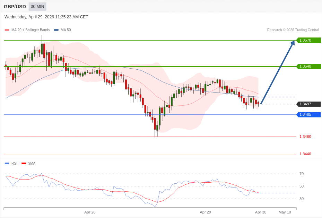322x218 pixels.
Task: Select the blue 1.3485 pivot price tag
Action: 308,115
